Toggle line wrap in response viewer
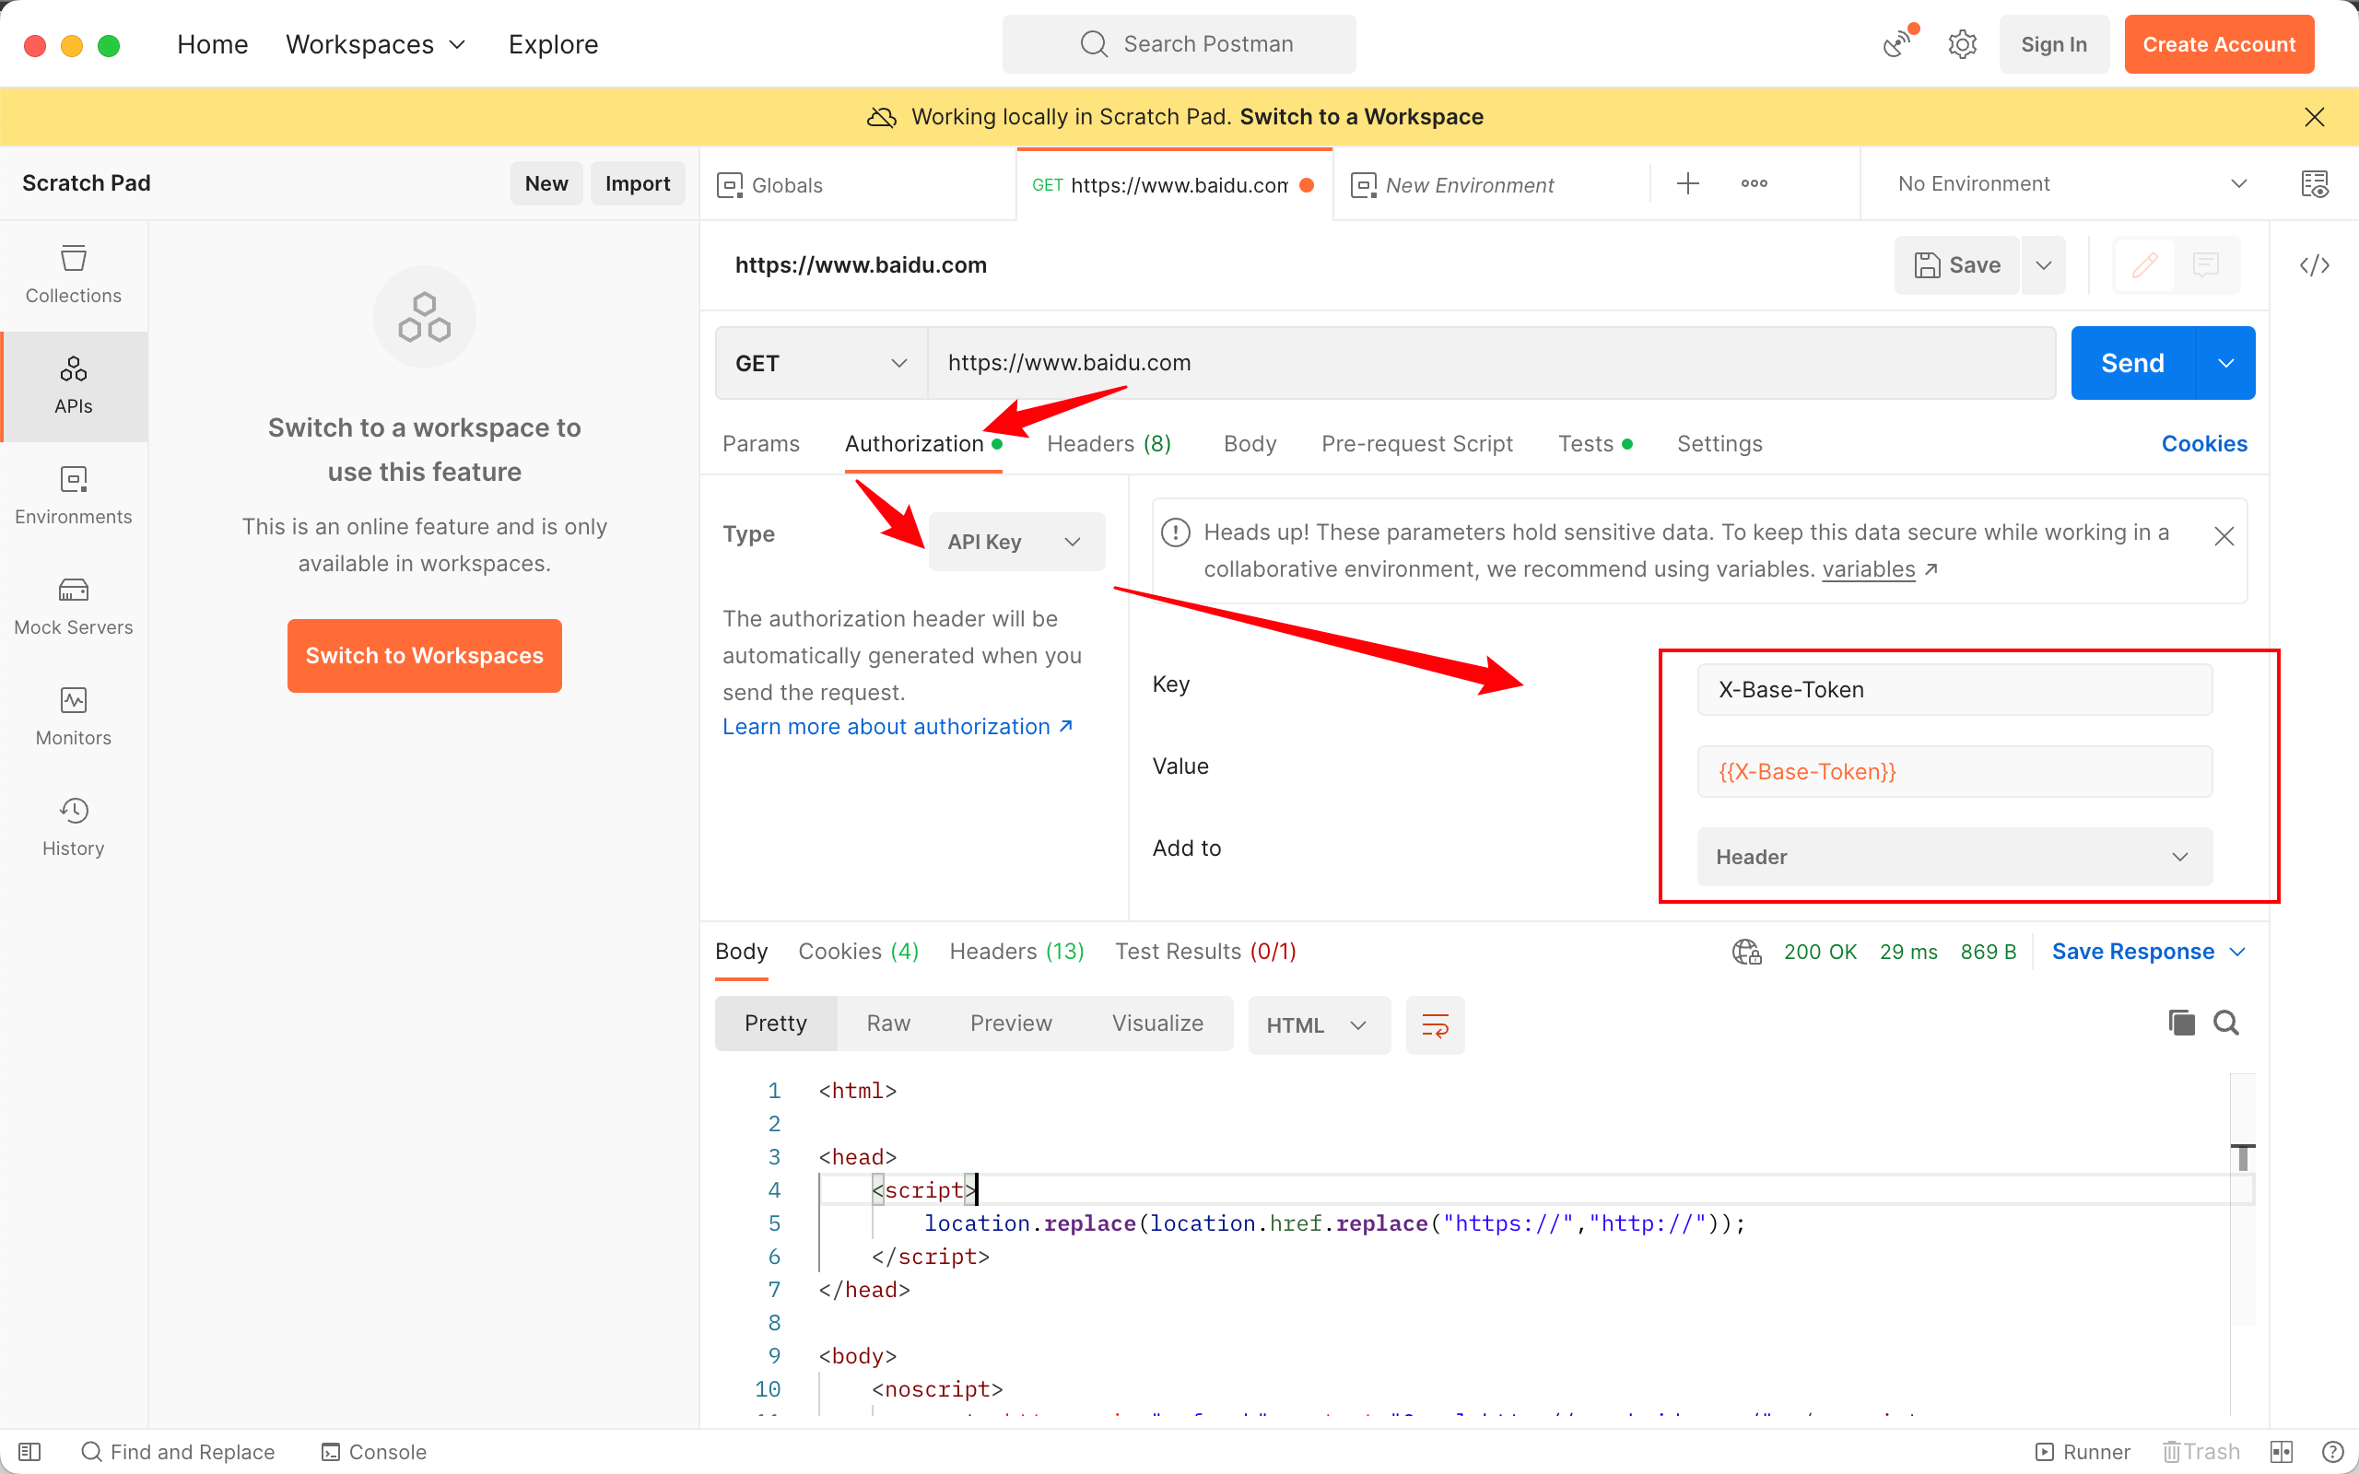The height and width of the screenshot is (1474, 2359). pyautogui.click(x=1435, y=1024)
